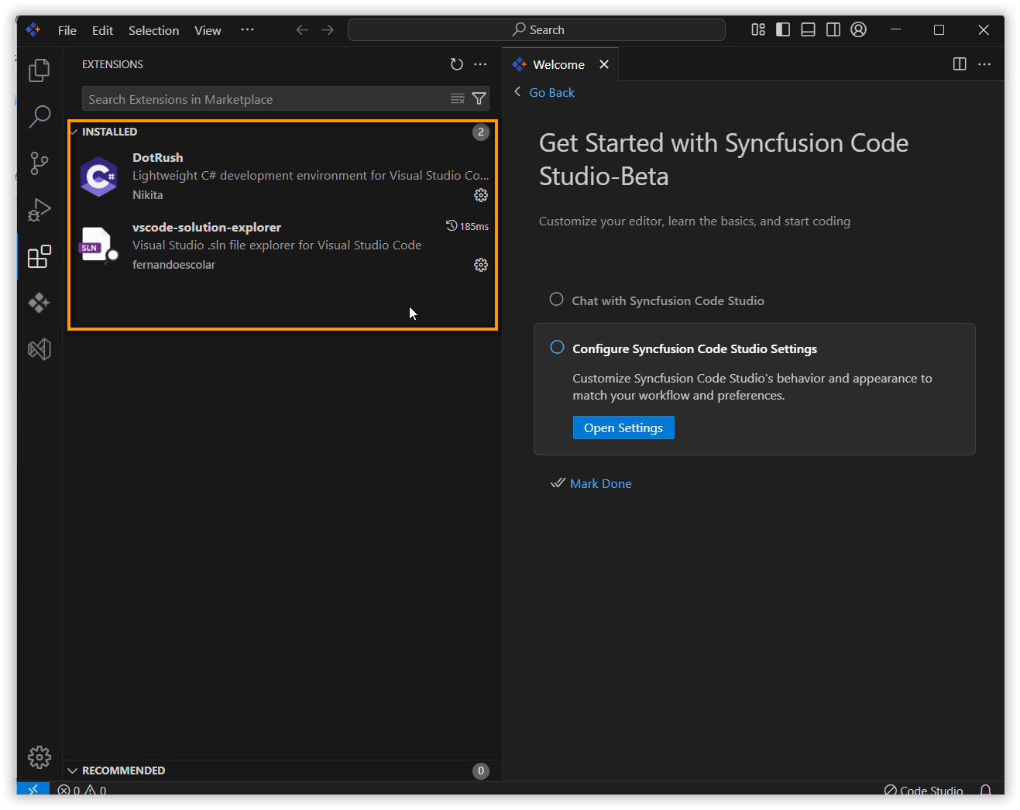Open the Accounts icon in title bar
This screenshot has height=810, width=1020.
[858, 29]
